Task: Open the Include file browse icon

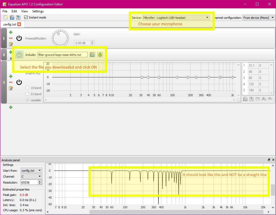Action: pyautogui.click(x=92, y=55)
